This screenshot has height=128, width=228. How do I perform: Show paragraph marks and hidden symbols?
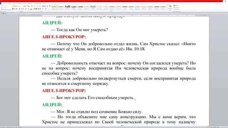click(50, 6)
